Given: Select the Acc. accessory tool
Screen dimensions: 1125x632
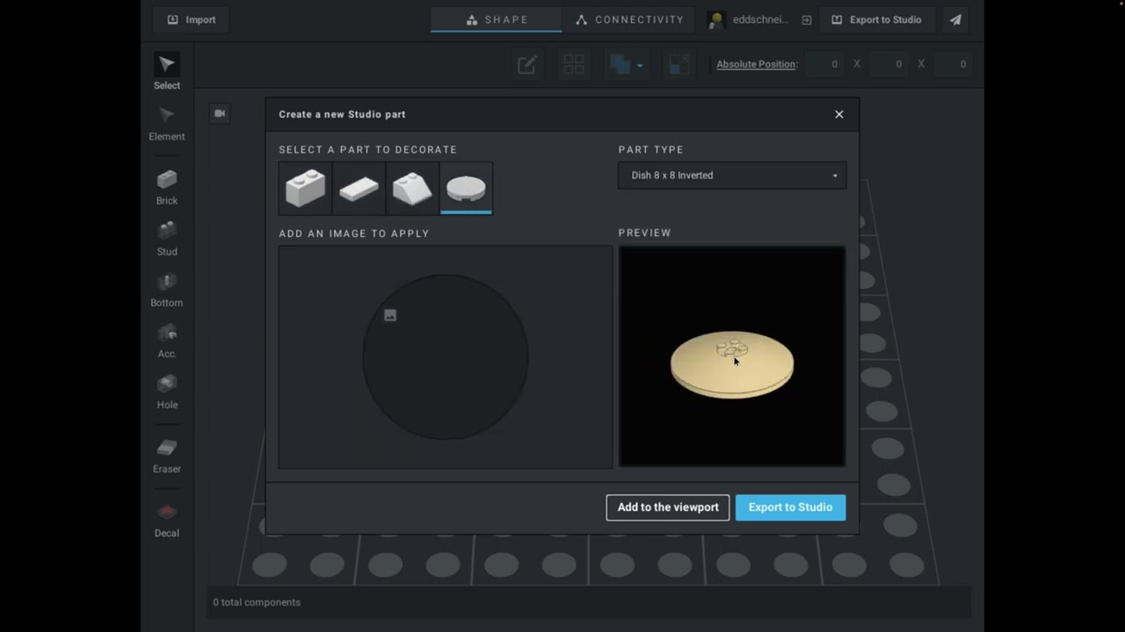Looking at the screenshot, I should coord(166,341).
